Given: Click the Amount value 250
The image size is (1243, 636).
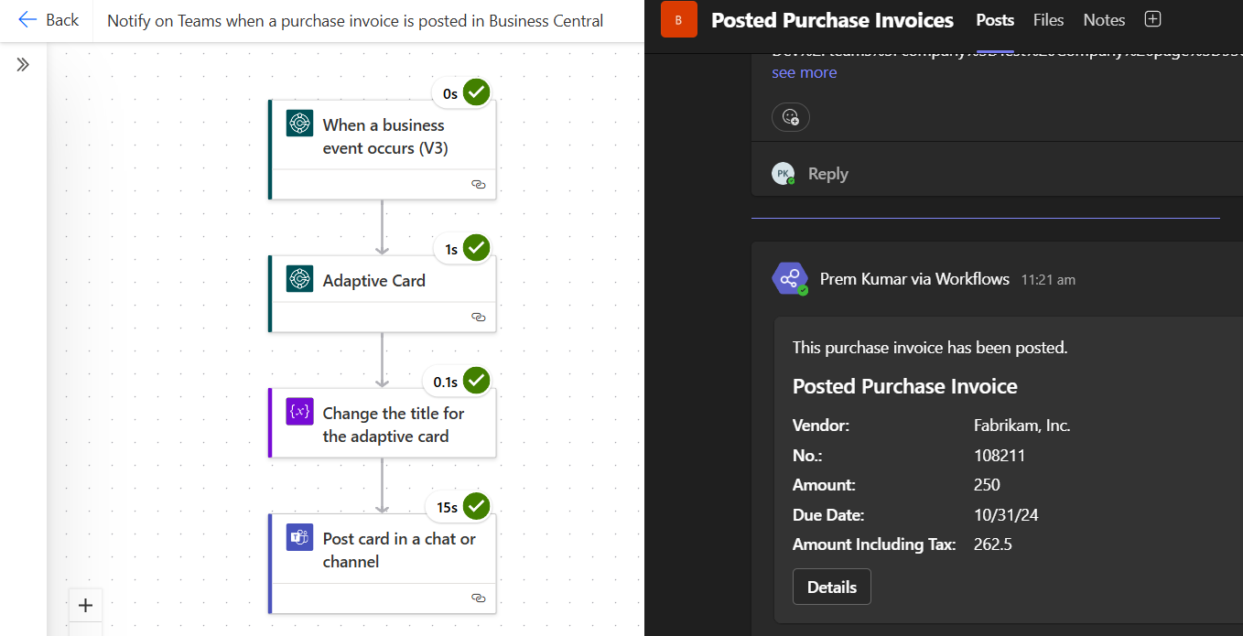Looking at the screenshot, I should point(987,485).
